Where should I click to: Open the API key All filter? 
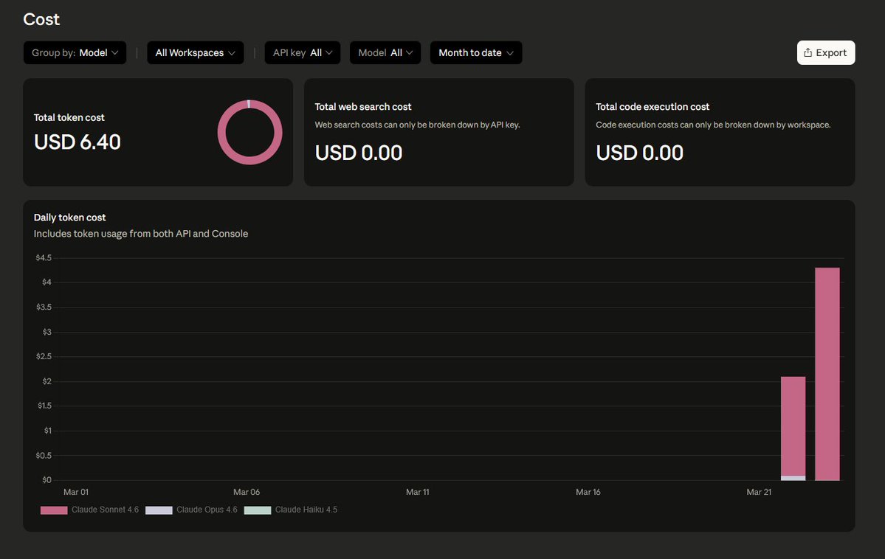(303, 52)
